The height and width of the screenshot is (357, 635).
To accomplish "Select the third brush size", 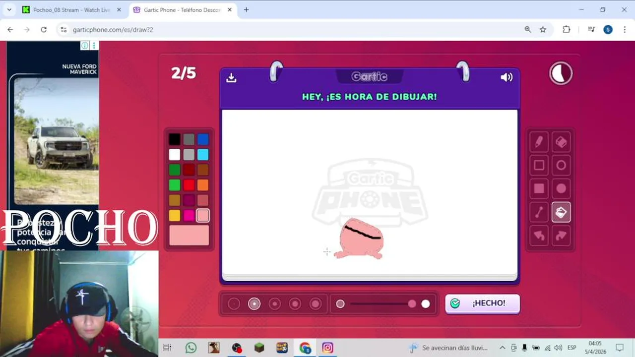I will [274, 304].
